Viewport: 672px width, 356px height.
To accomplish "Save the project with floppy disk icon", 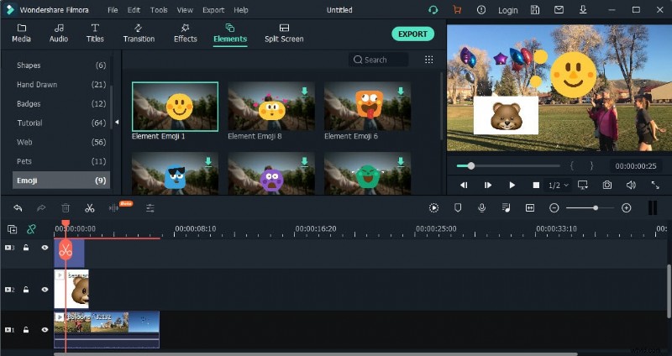I will [535, 10].
